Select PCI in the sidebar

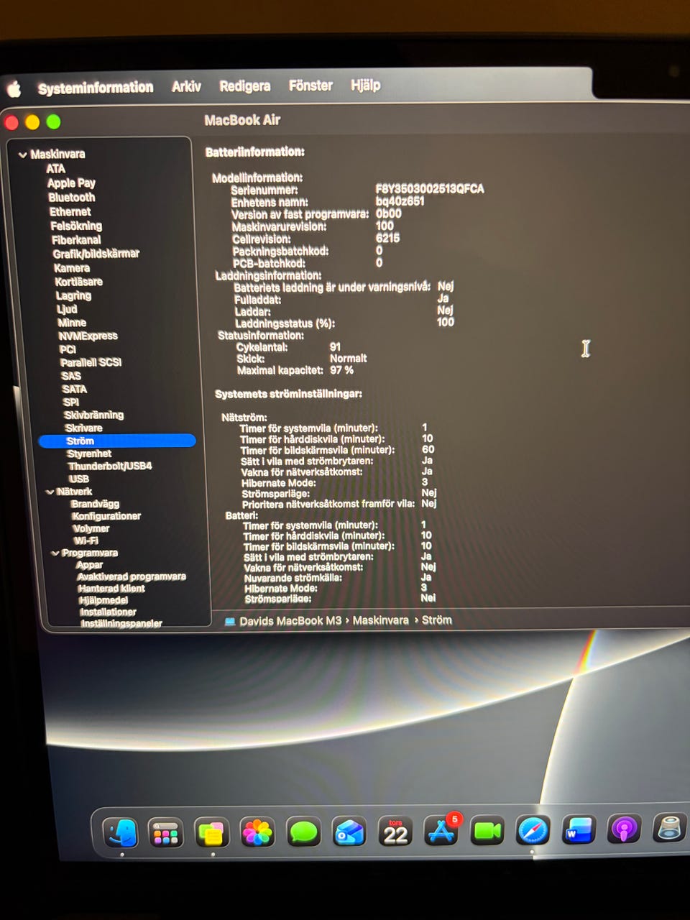68,349
